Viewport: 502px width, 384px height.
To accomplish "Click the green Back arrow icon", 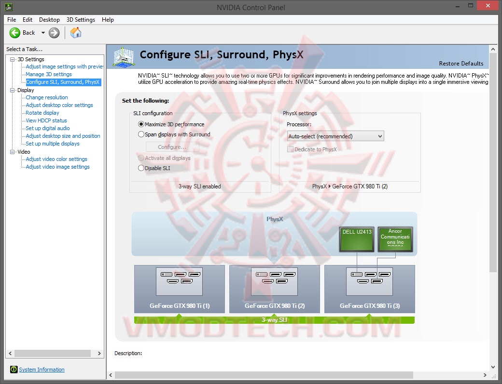I will pos(15,33).
